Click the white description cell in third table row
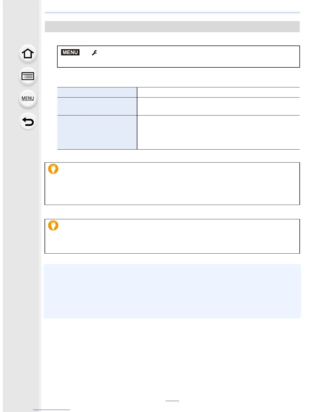 tap(218, 132)
